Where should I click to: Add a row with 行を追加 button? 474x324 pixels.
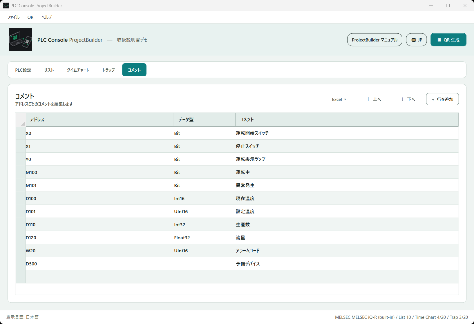tap(442, 99)
